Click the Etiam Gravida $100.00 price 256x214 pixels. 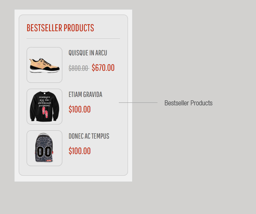click(79, 109)
